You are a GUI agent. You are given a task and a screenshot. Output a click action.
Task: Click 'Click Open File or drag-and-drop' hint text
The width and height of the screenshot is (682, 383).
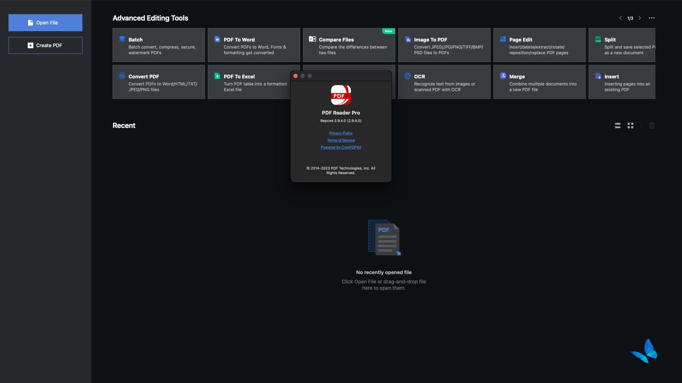(x=384, y=285)
